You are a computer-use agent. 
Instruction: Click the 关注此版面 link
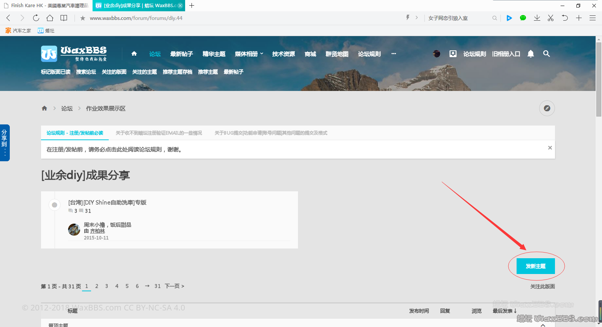coord(543,286)
